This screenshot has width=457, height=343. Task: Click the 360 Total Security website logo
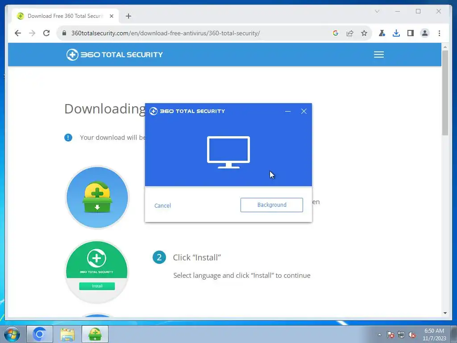coord(115,54)
